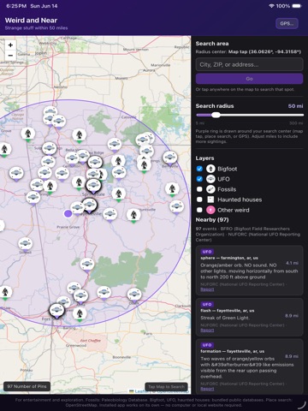Select the UFO pin east of Fayetteville
This screenshot has height=411, width=308.
pos(110,215)
